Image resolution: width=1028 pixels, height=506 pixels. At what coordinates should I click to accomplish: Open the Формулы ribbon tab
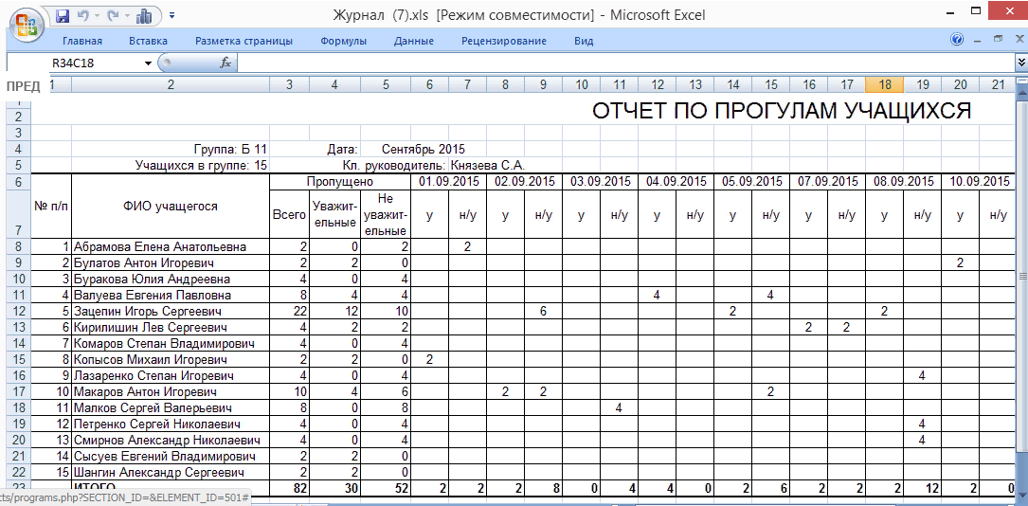[343, 41]
